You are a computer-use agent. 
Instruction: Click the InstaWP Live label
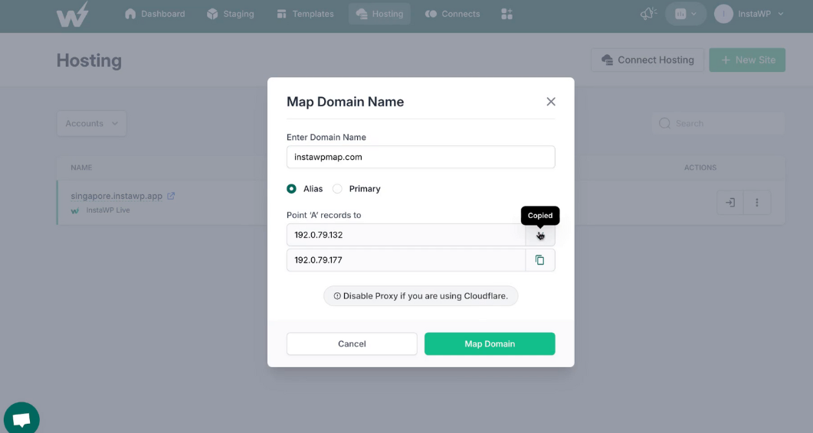(108, 210)
